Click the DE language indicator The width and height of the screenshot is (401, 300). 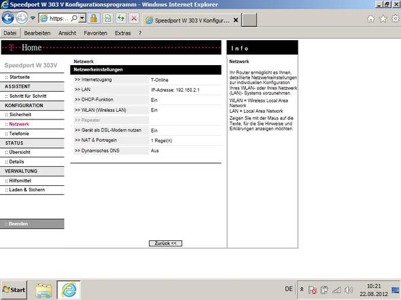(289, 289)
